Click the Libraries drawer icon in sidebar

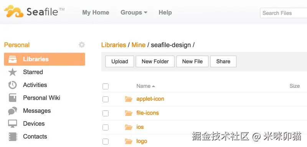point(13,59)
